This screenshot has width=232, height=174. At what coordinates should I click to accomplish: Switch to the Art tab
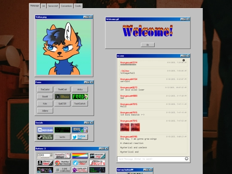pyautogui.click(x=43, y=6)
